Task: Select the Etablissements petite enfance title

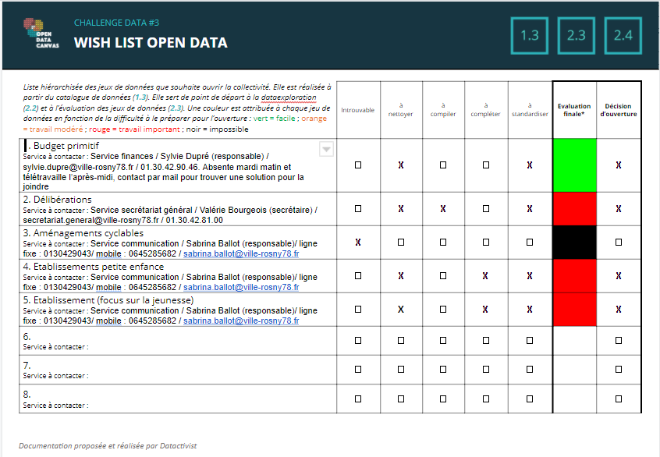Action: click(98, 267)
